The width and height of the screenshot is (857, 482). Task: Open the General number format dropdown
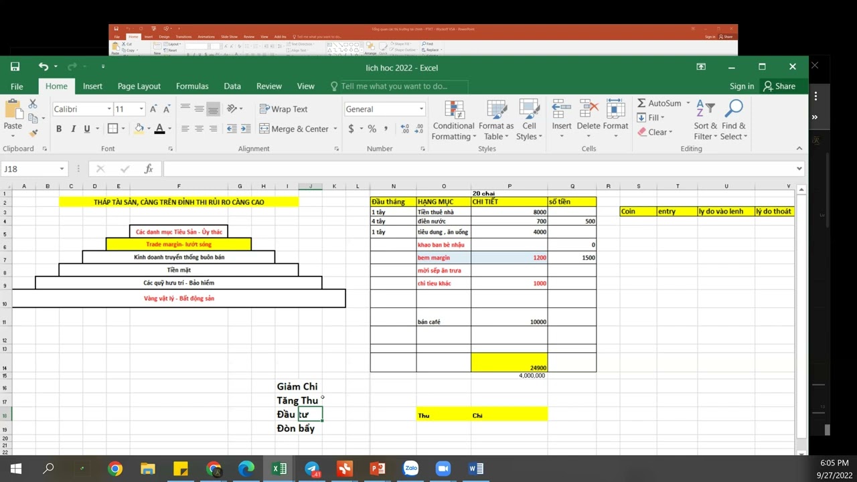(x=421, y=109)
